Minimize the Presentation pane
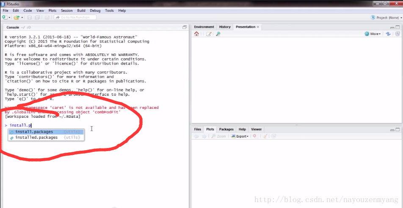This screenshot has height=208, width=403. (x=392, y=27)
